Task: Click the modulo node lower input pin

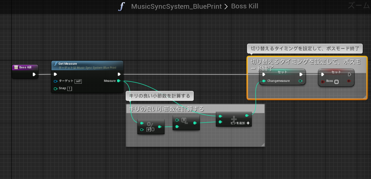Action: [x=142, y=130]
